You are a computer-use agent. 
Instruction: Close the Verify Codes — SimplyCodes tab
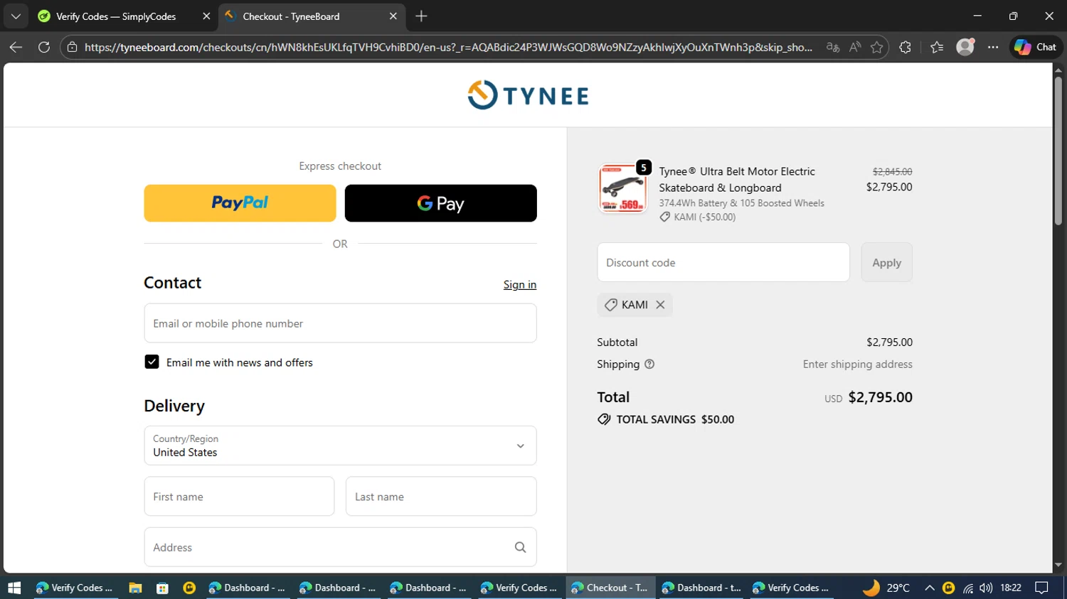coord(206,16)
